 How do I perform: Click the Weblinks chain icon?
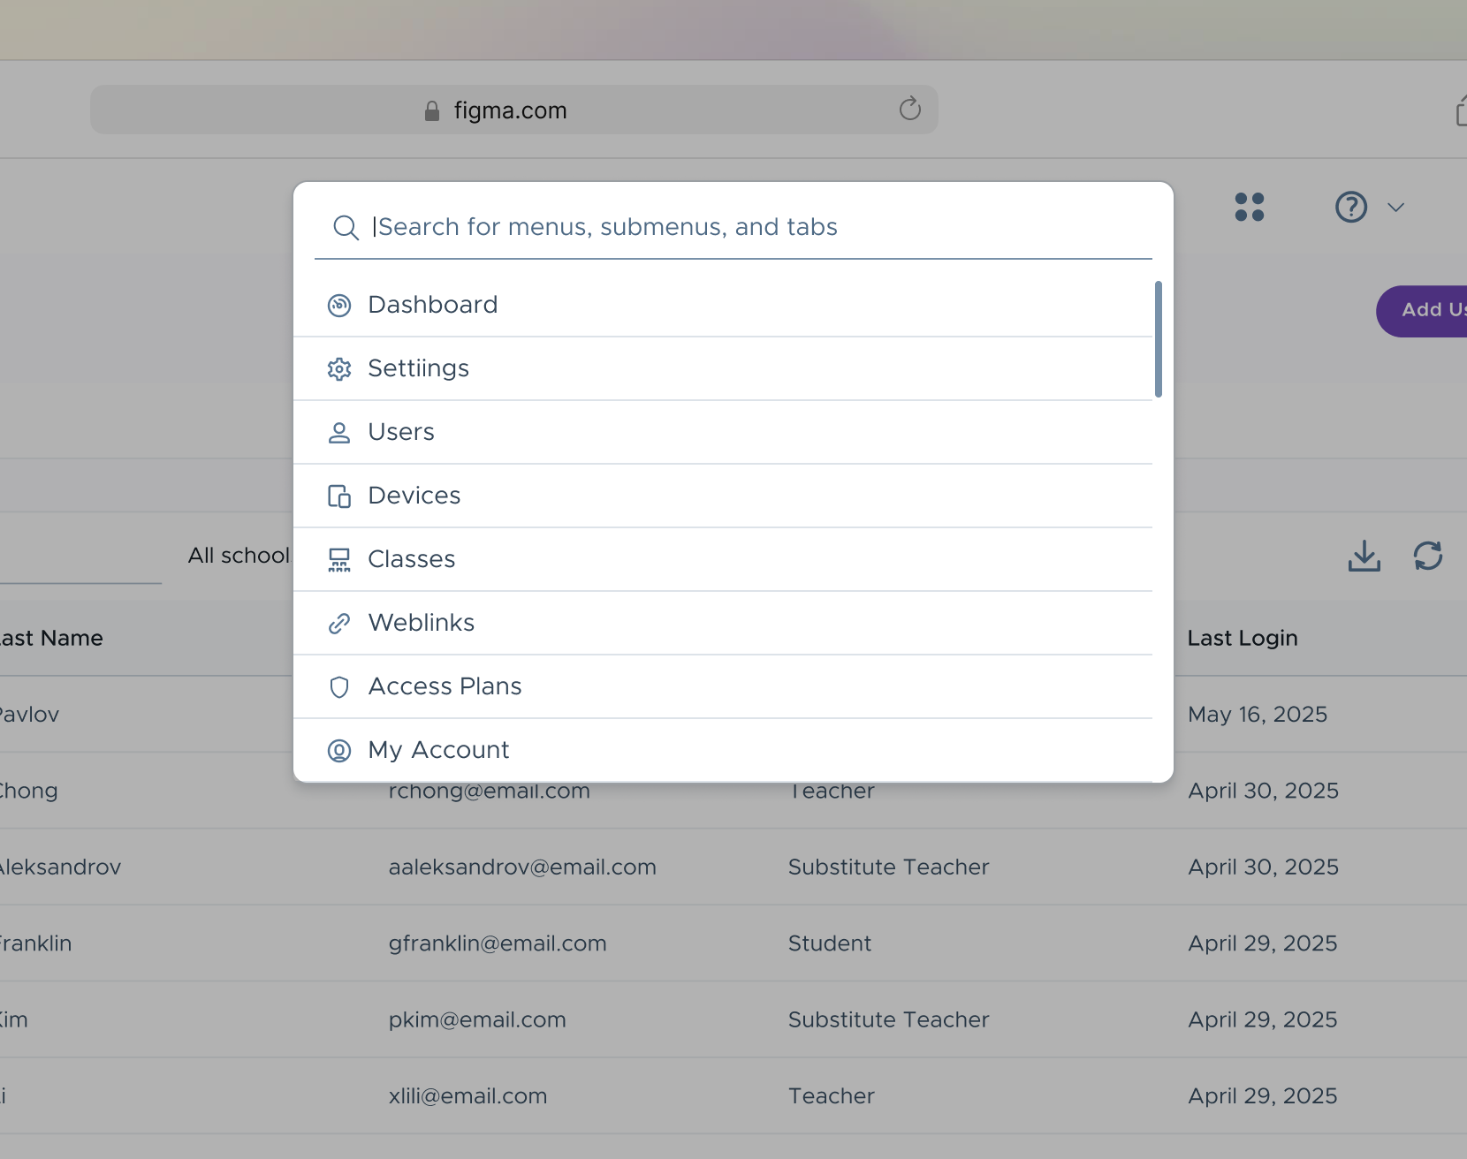click(339, 624)
